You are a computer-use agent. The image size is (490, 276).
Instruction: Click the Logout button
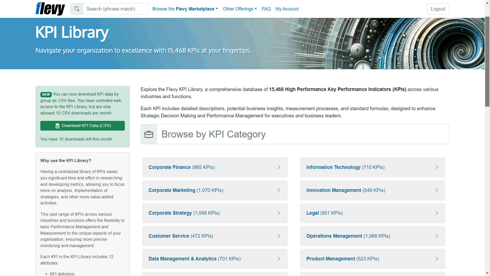[x=438, y=9]
